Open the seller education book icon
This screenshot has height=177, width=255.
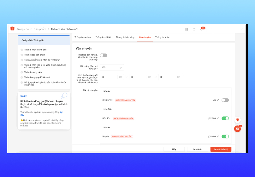[x=194, y=29]
